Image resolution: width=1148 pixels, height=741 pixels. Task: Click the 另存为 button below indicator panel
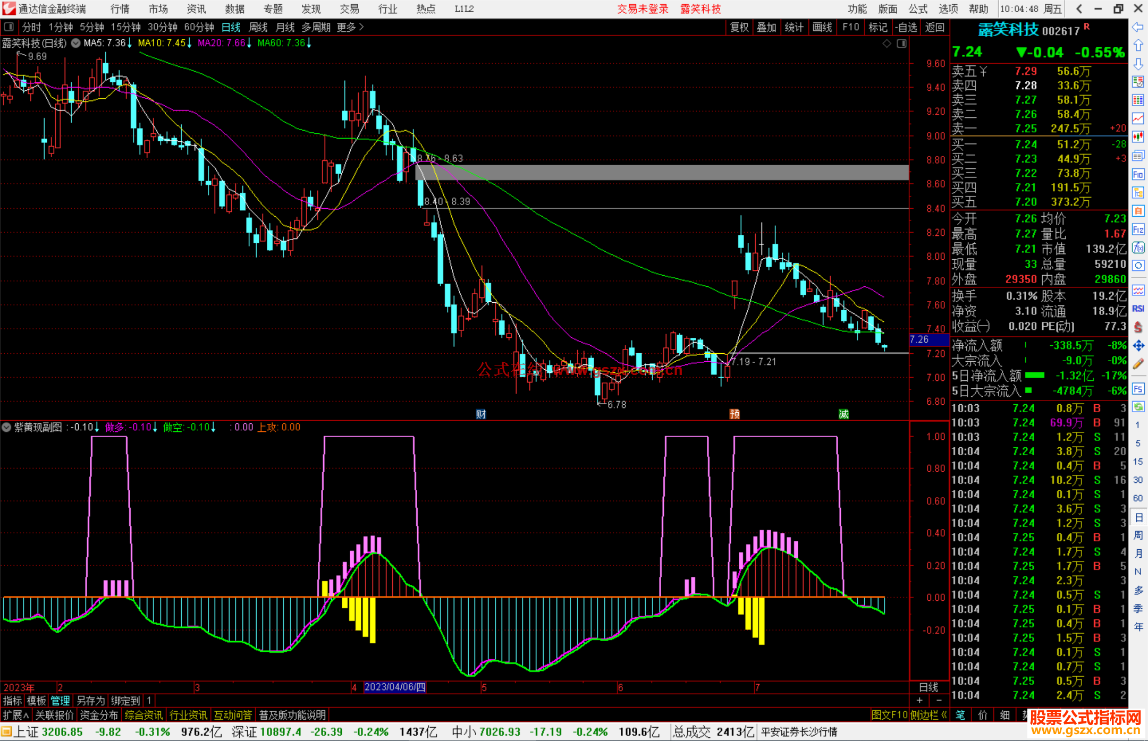click(90, 701)
